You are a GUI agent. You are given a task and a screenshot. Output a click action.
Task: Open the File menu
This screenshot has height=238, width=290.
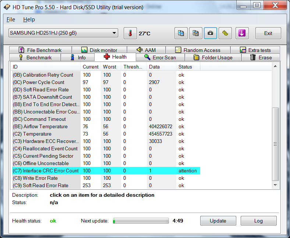pos(11,20)
